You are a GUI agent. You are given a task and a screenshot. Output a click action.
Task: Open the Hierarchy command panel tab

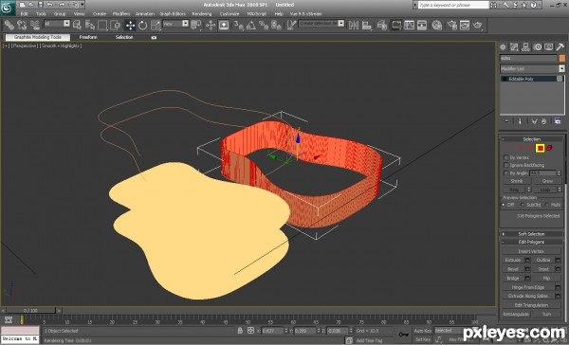(x=525, y=46)
